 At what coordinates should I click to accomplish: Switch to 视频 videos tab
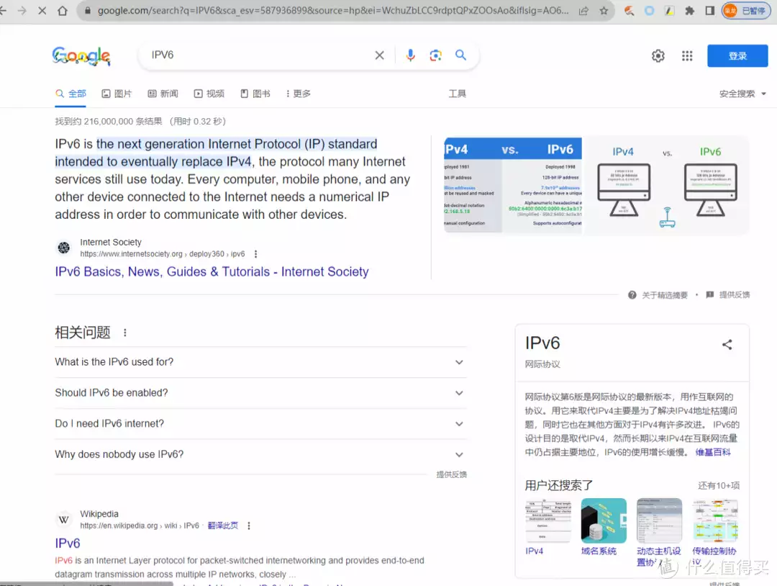(x=209, y=94)
